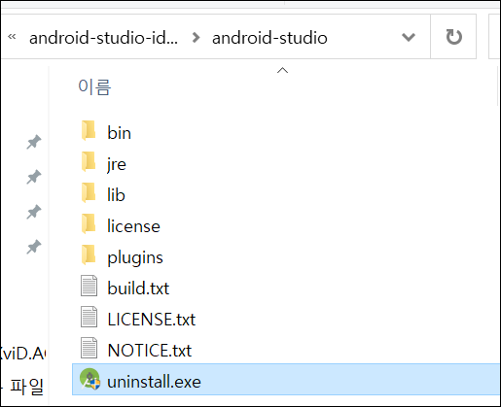Select uninstall.exe file name

154,382
